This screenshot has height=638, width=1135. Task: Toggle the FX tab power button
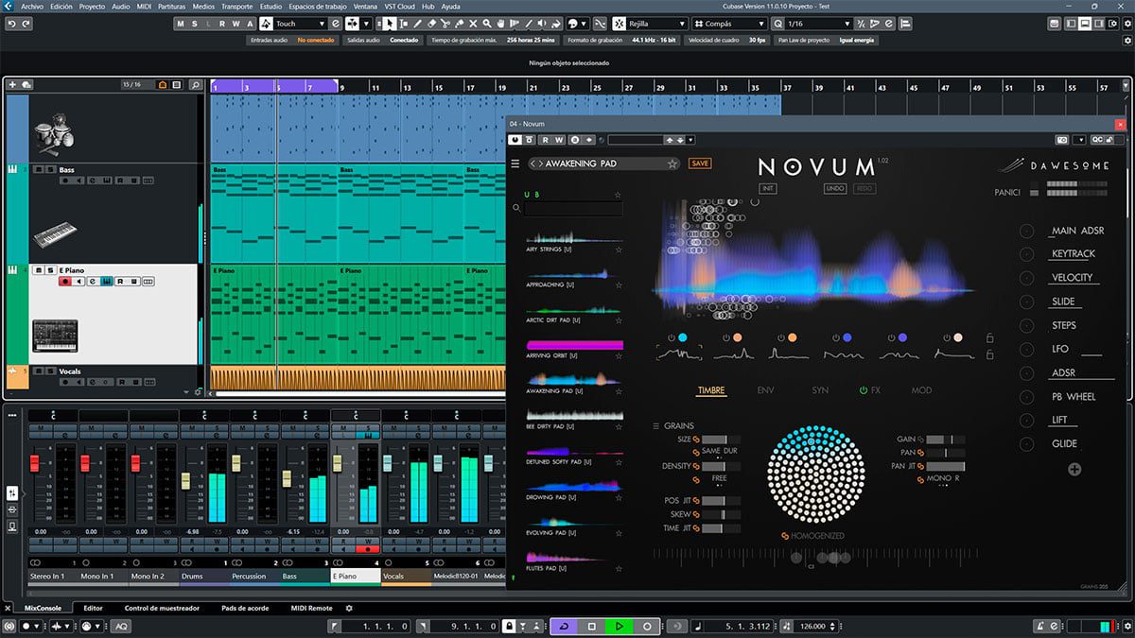click(x=864, y=390)
